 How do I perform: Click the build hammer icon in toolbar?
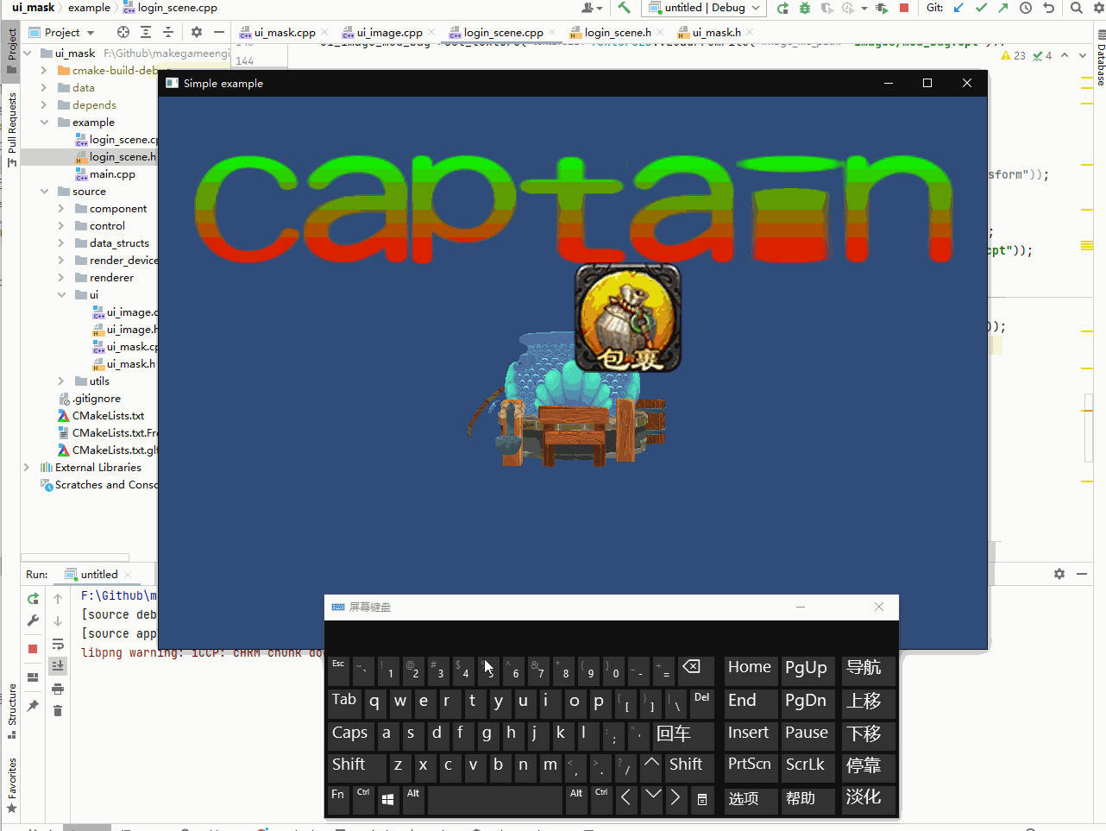pyautogui.click(x=624, y=8)
